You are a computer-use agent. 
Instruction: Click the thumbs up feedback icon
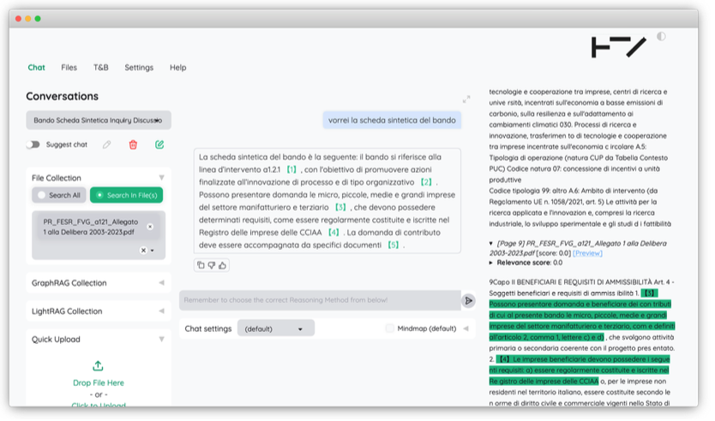(x=222, y=265)
